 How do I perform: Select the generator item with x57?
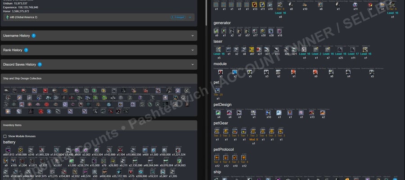(247, 31)
